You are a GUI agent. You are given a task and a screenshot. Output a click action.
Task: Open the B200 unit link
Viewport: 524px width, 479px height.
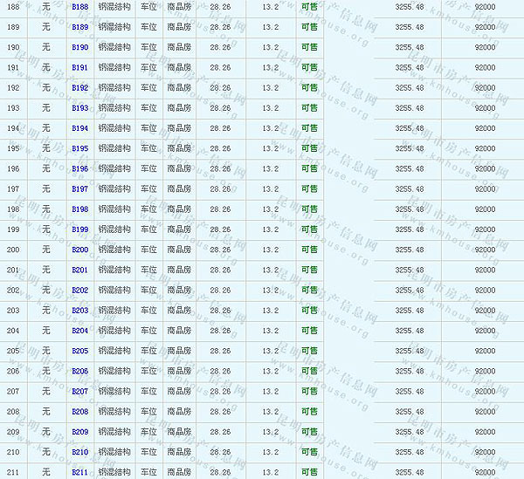(79, 250)
